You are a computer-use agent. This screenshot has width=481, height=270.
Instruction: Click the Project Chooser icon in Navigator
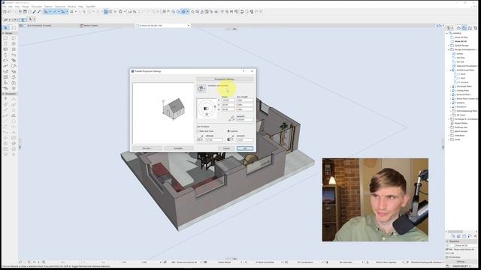[x=449, y=28]
